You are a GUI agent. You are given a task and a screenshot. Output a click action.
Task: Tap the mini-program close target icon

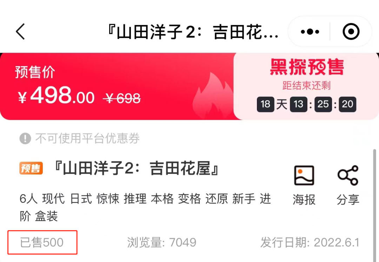pyautogui.click(x=351, y=32)
